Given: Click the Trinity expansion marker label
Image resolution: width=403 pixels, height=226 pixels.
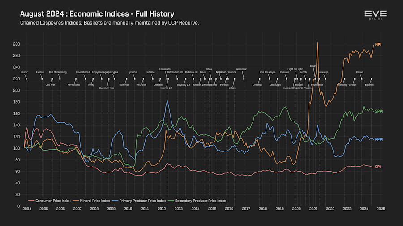Looking at the screenshot, I should click(x=91, y=85).
